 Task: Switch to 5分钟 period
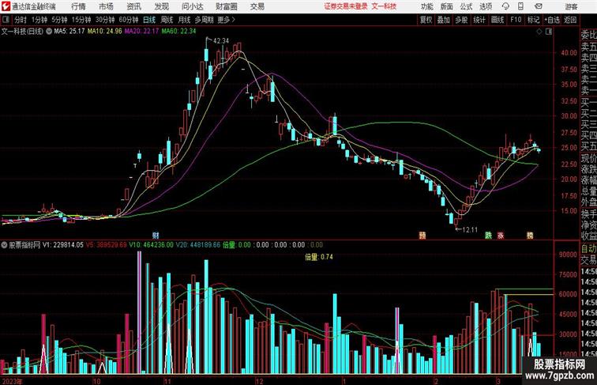(59, 20)
